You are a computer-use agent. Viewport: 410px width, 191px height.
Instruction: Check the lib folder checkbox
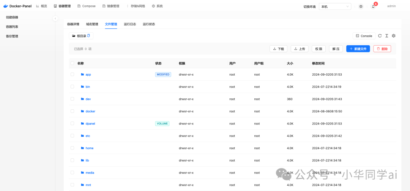point(73,160)
